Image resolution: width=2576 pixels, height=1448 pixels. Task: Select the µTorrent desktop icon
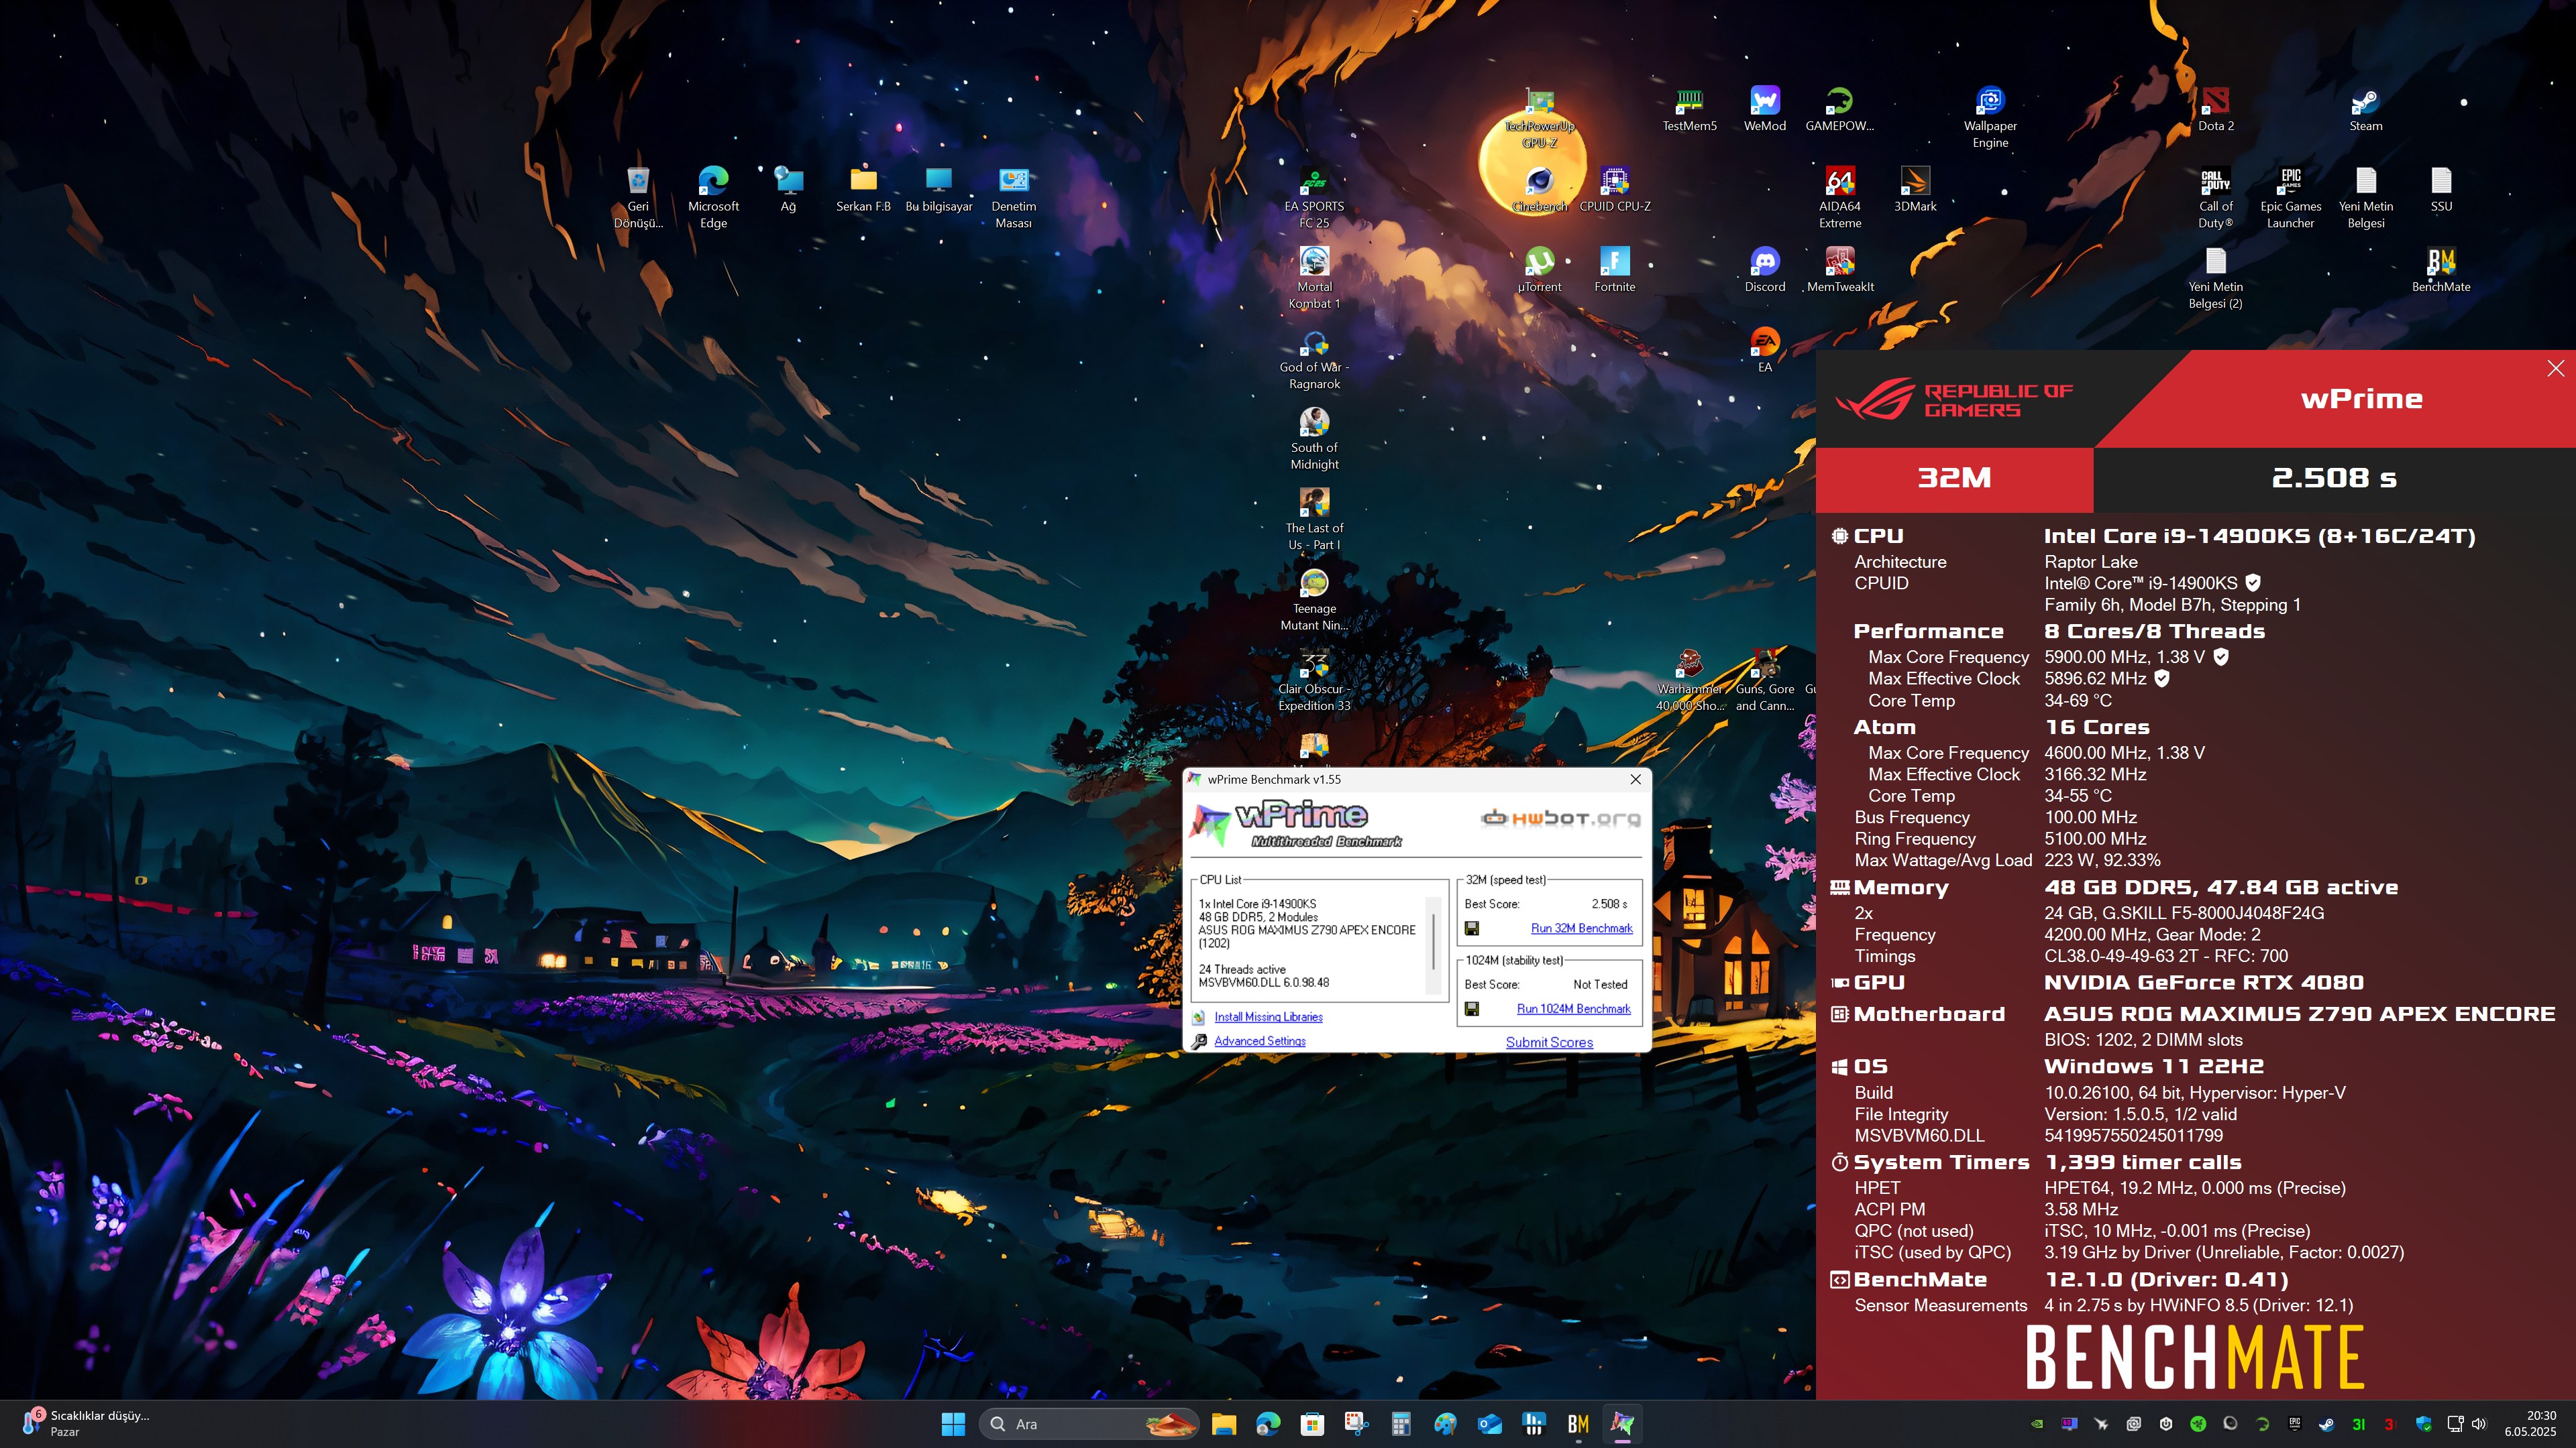click(1540, 269)
